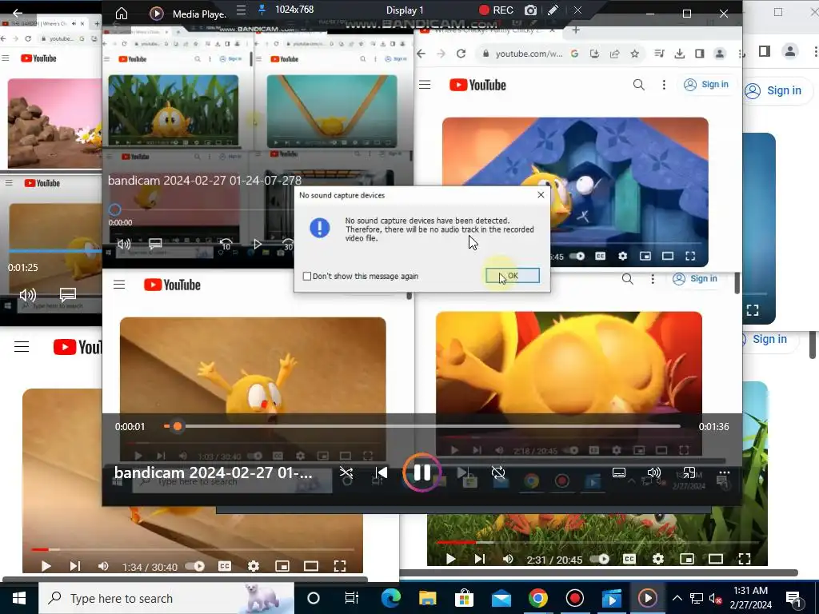819x614 pixels.
Task: Click the 'Type here to search' taskbar box
Action: [166, 598]
